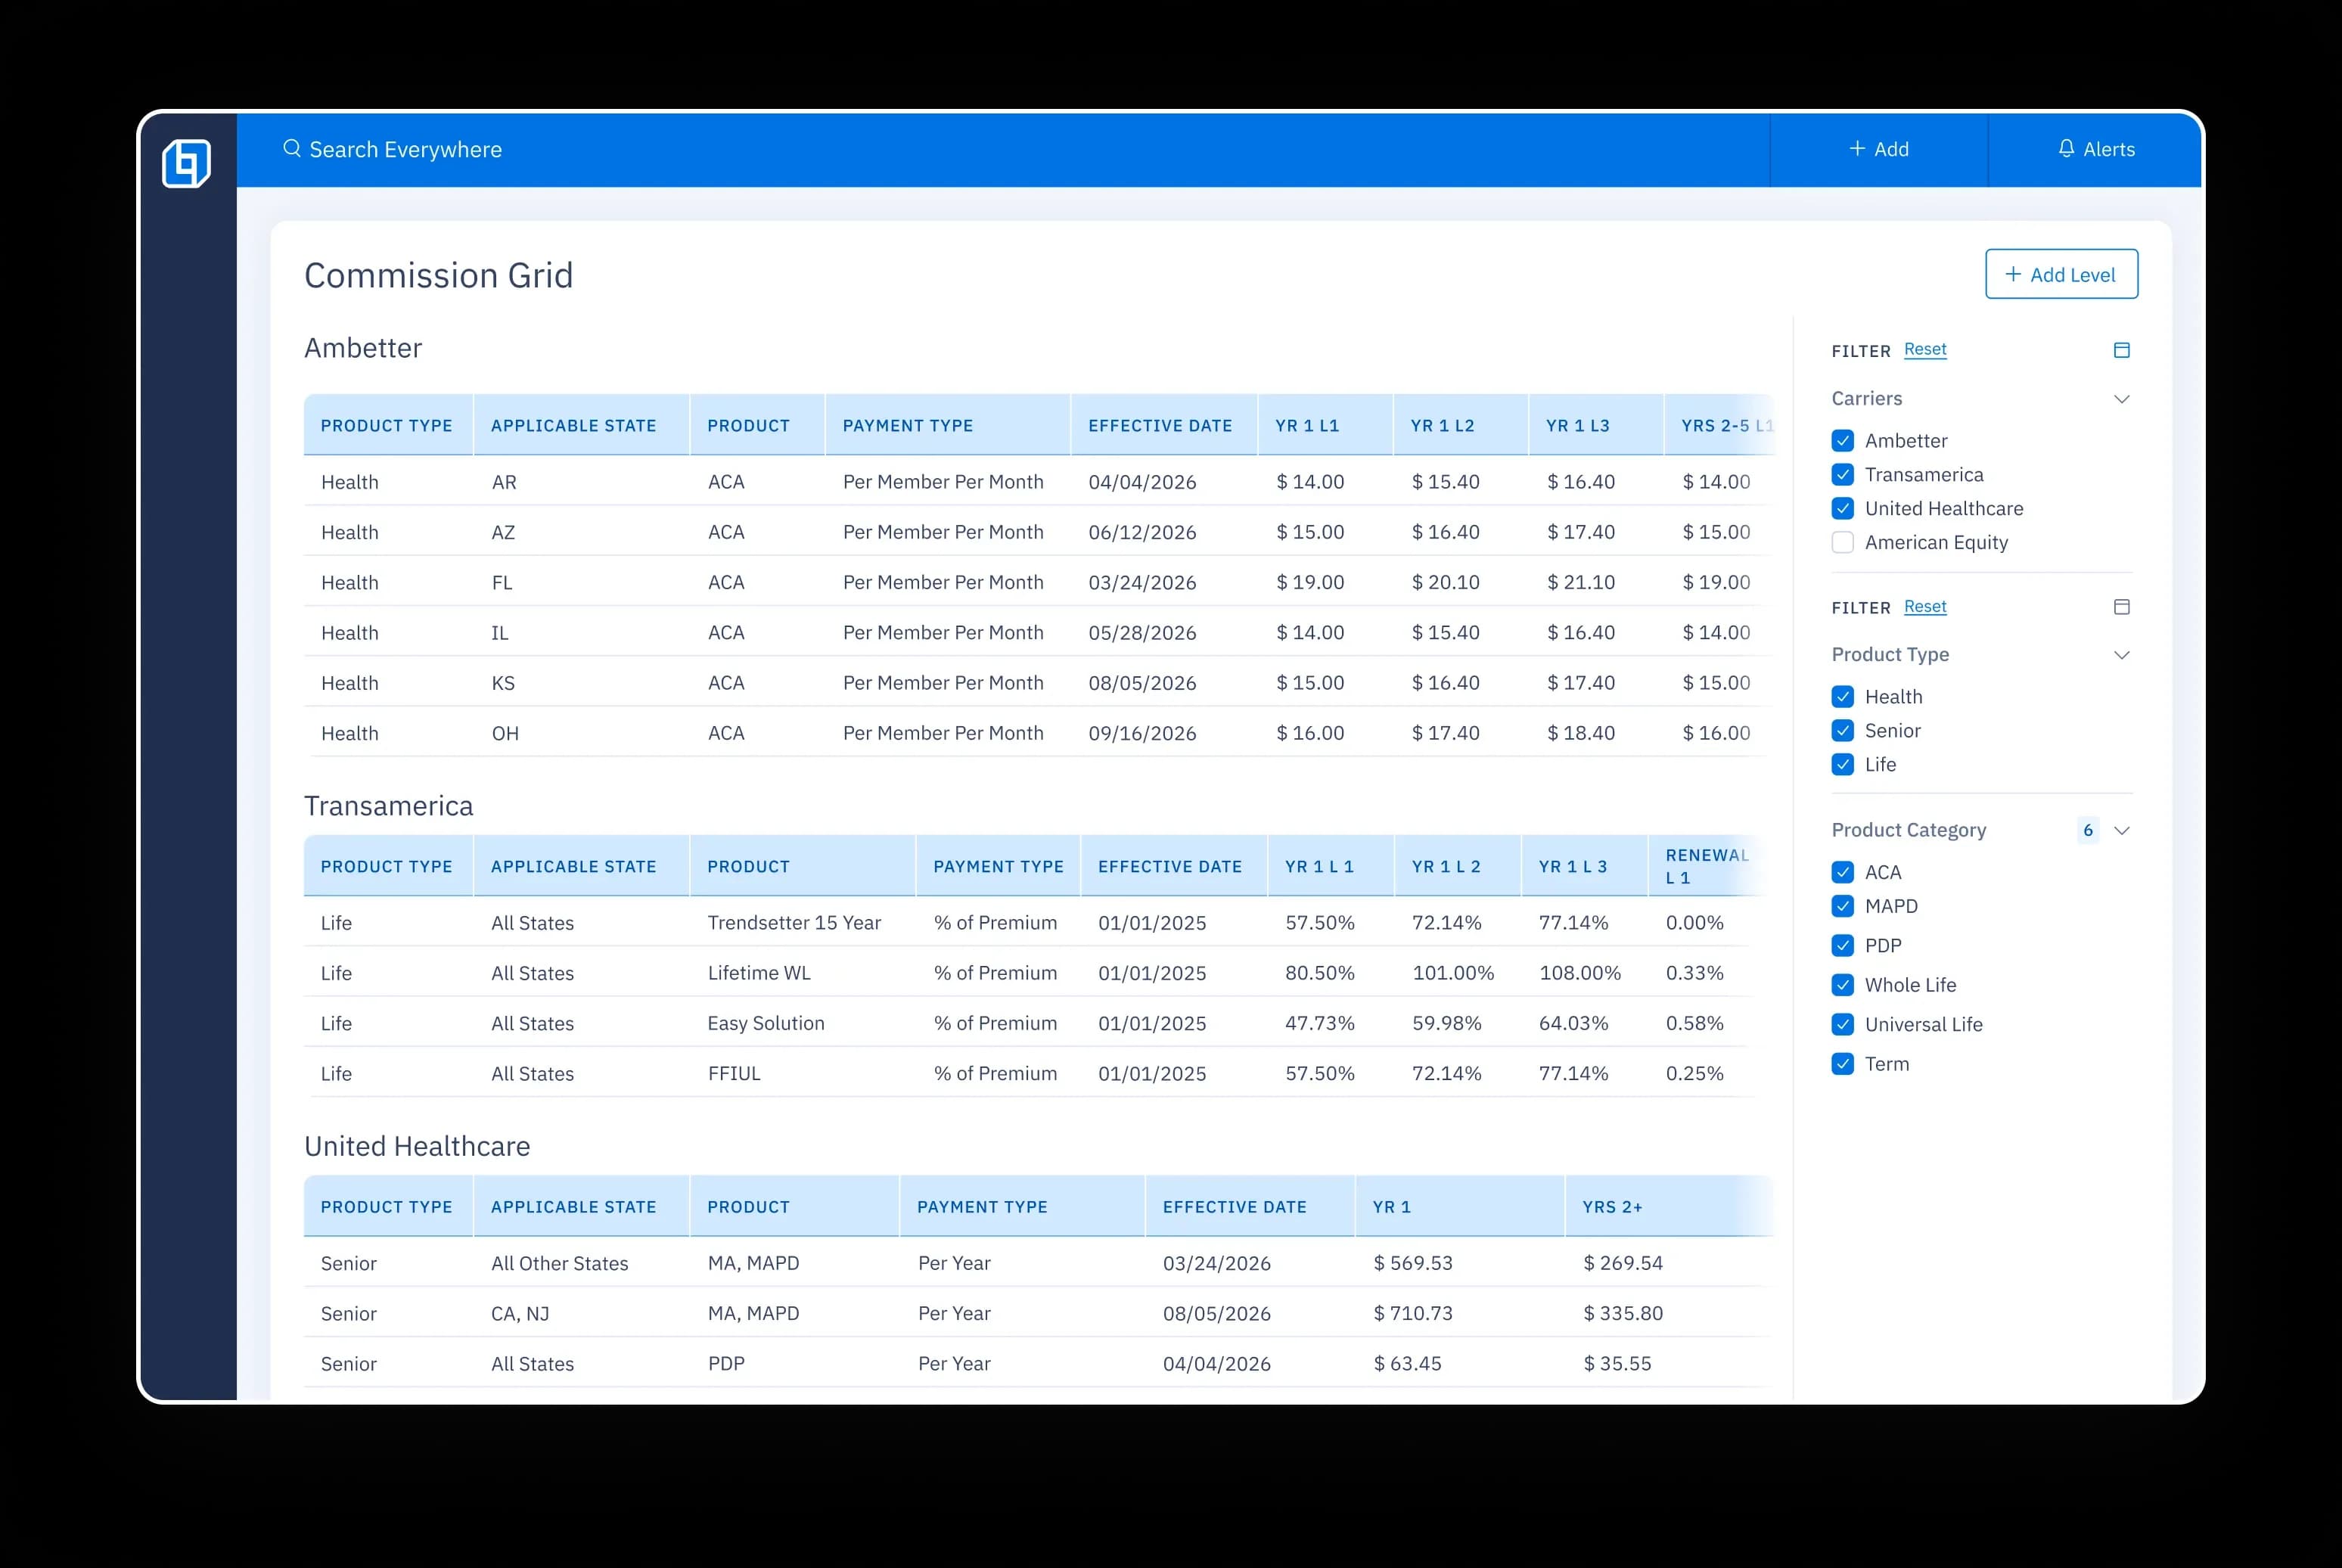Click the Product Category count badge 6
This screenshot has width=2342, height=1568.
point(2087,830)
